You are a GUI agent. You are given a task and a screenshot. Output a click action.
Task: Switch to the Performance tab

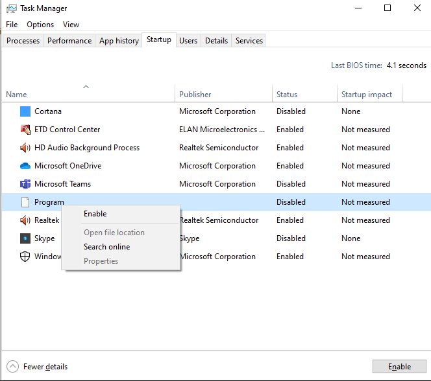pos(69,41)
